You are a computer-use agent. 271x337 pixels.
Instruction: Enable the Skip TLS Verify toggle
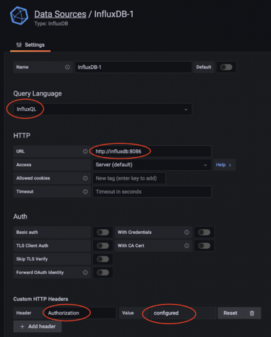pos(103,259)
